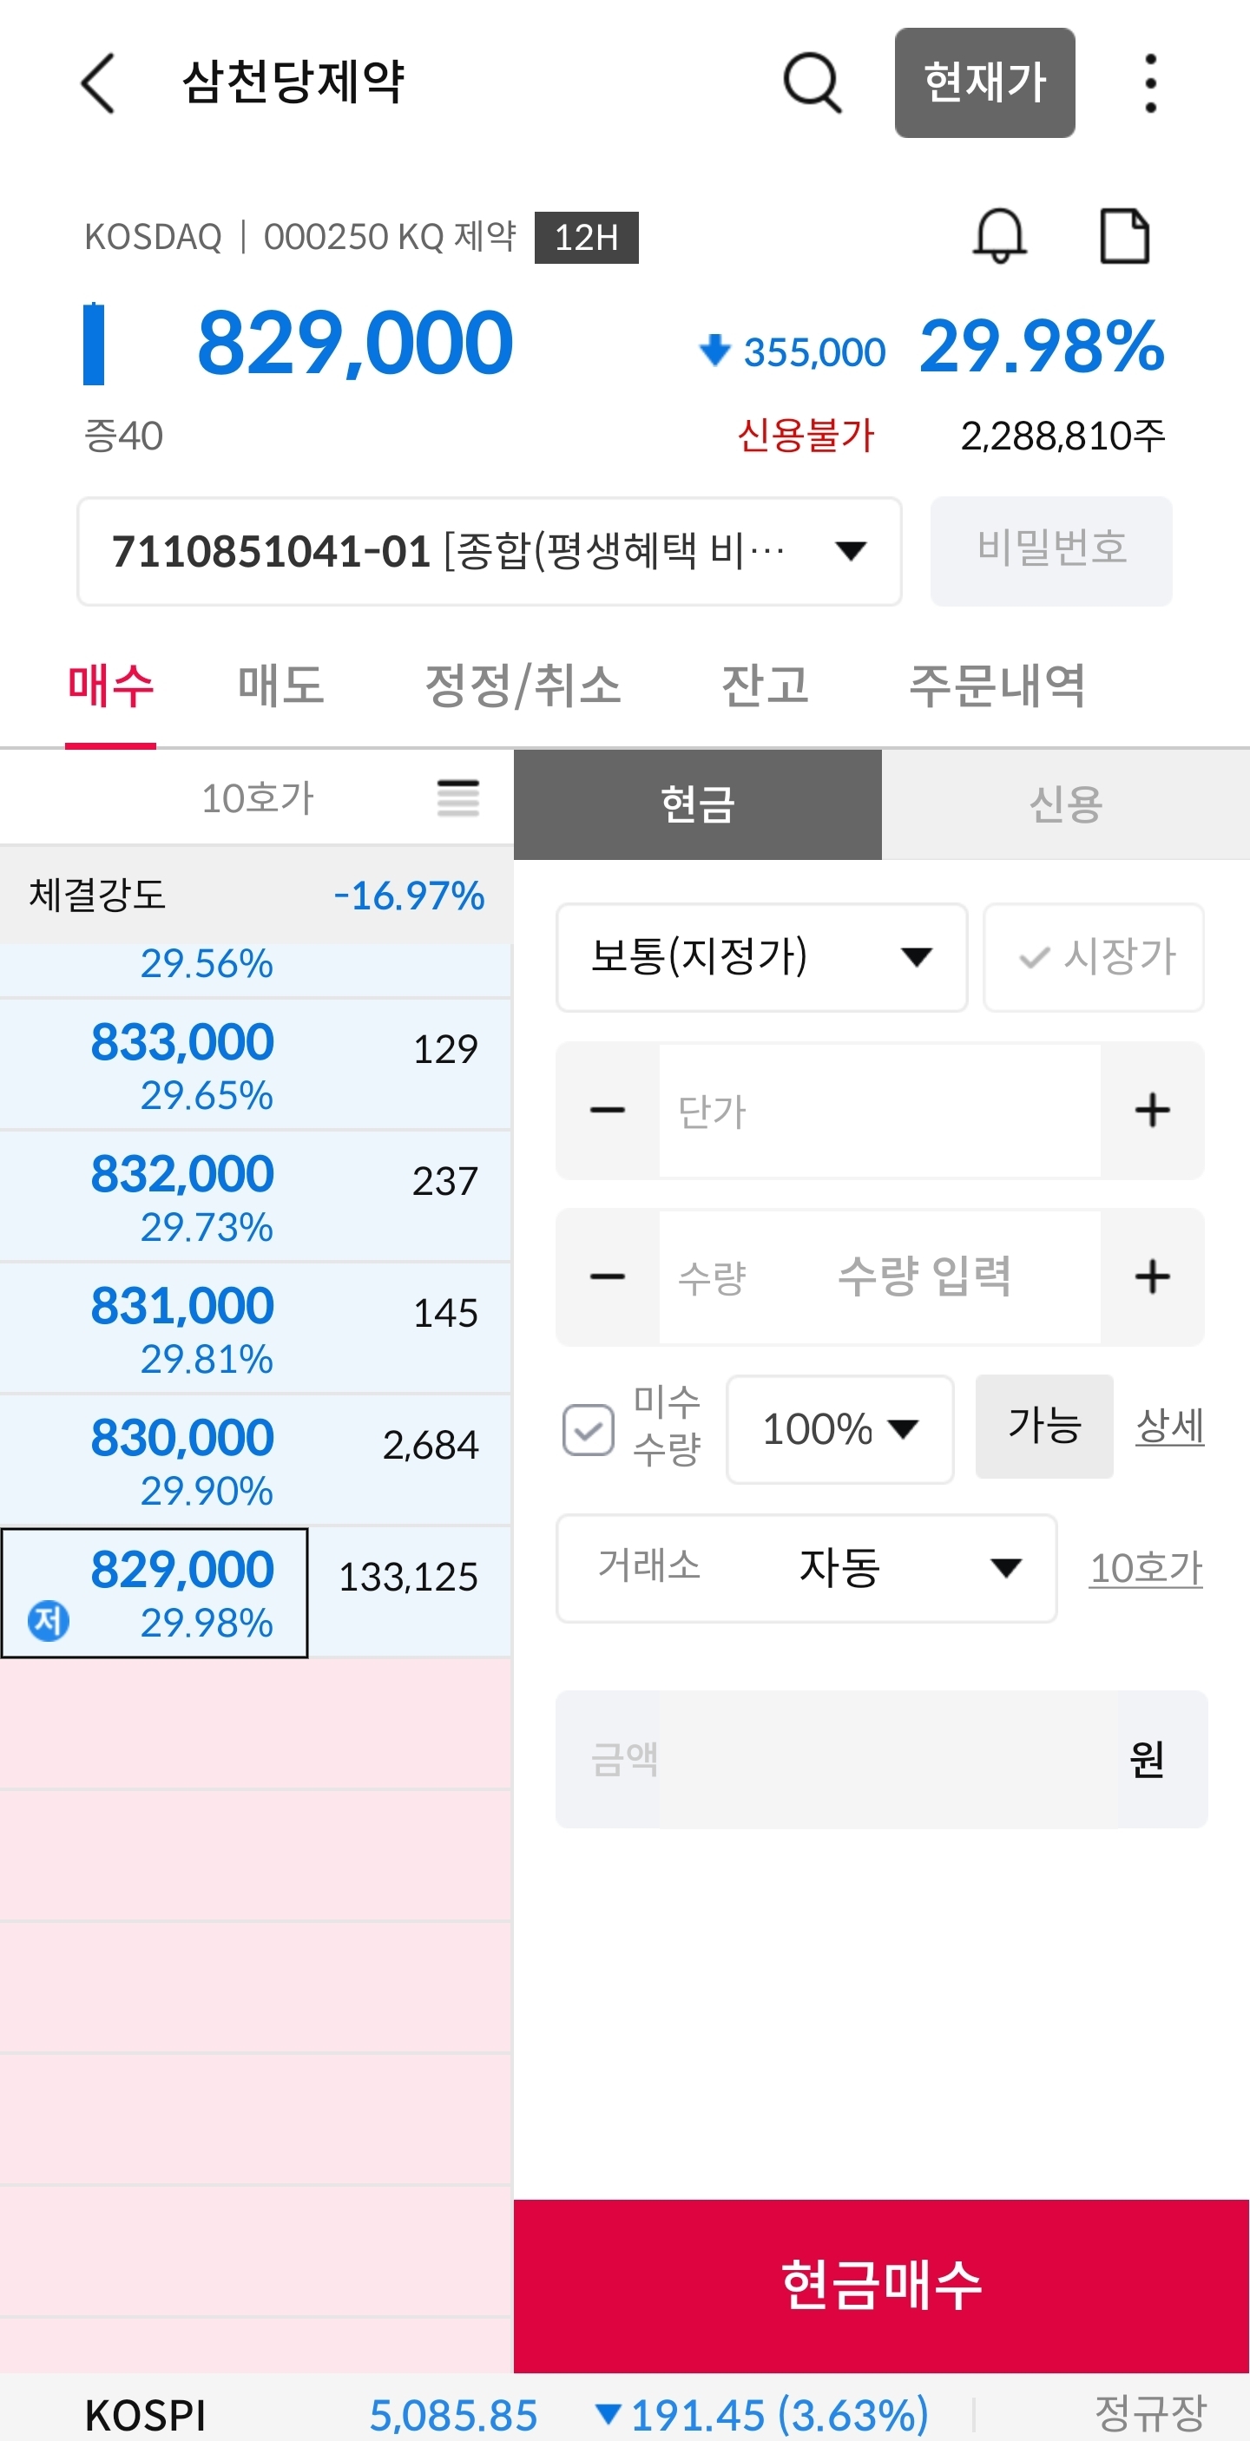Decrease 수량 with minus button
Viewport: 1250px width, 2441px height.
pyautogui.click(x=608, y=1276)
